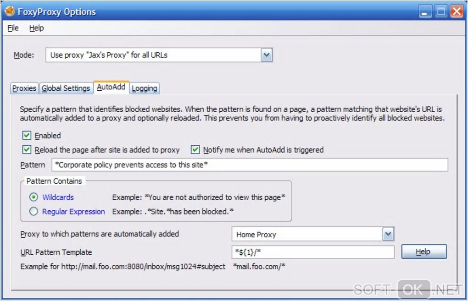Screen dimensions: 468x301
Task: Open the File menu
Action: [13, 28]
